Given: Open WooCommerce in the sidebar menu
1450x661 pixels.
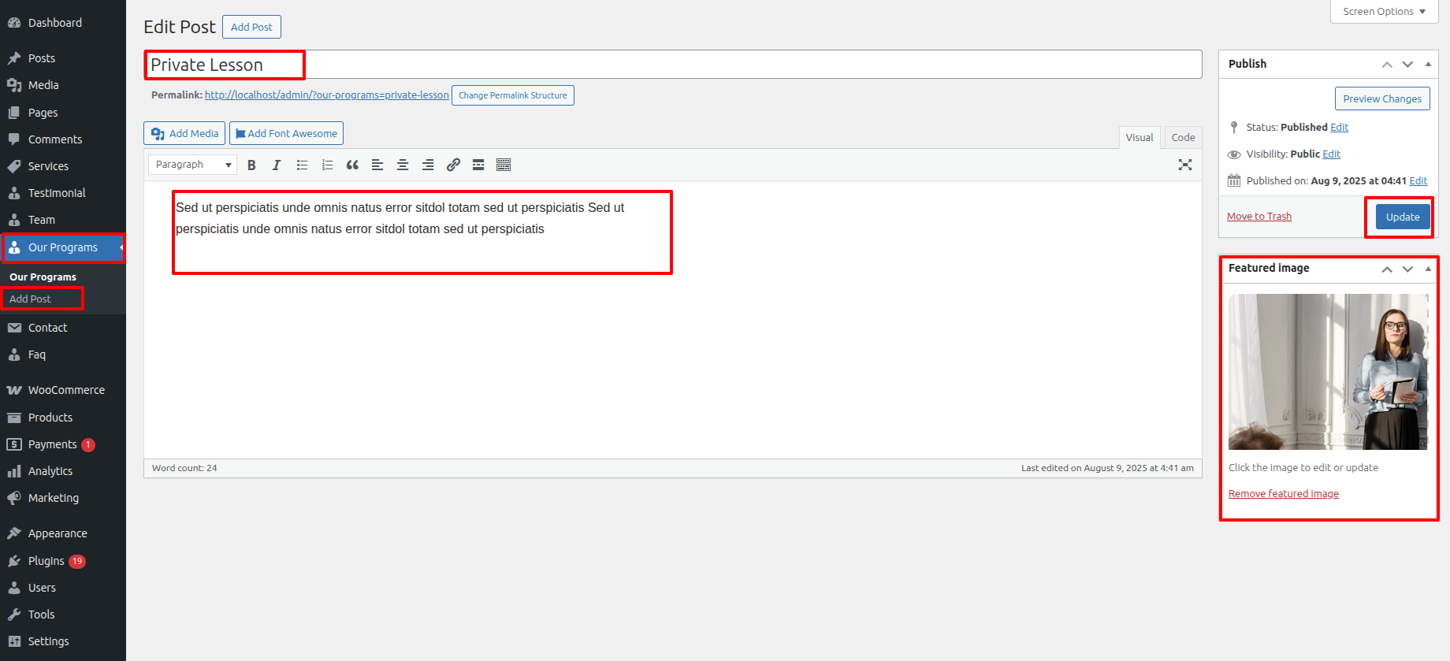Looking at the screenshot, I should pos(66,390).
